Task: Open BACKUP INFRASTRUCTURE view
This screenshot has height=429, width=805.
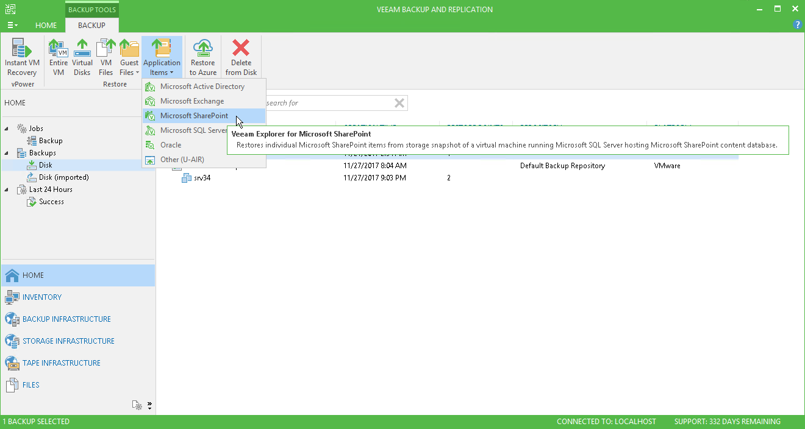Action: tap(78, 319)
